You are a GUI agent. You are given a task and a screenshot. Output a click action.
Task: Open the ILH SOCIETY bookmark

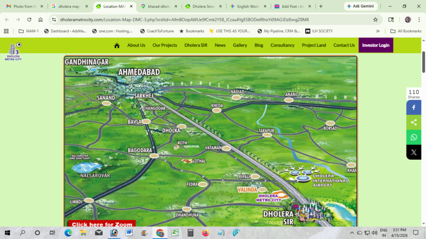(x=319, y=31)
